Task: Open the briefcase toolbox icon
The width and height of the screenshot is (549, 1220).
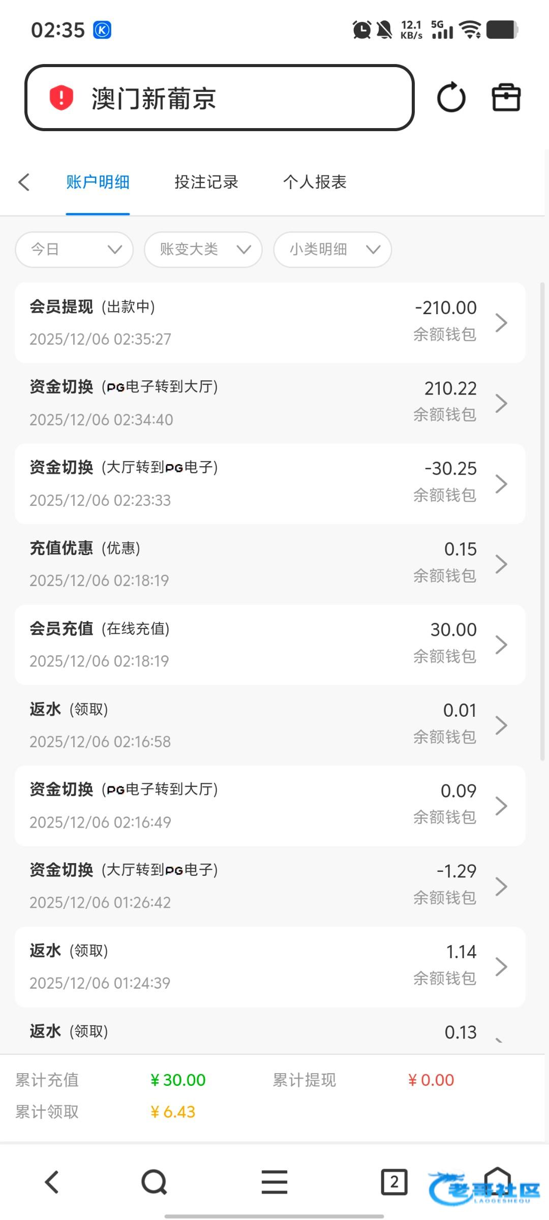Action: (506, 98)
